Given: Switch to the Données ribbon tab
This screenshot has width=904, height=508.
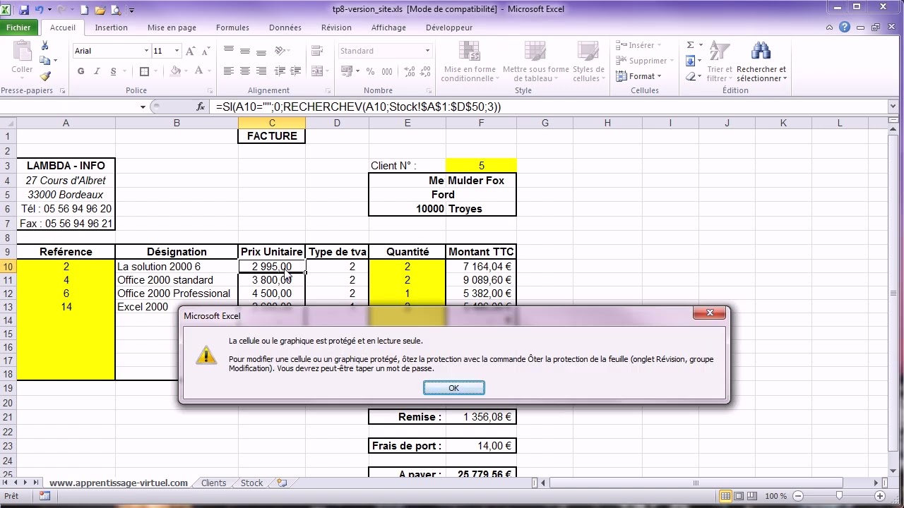Looking at the screenshot, I should point(285,28).
